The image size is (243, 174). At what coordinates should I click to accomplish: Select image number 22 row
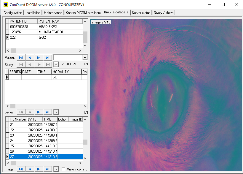(x=44, y=130)
